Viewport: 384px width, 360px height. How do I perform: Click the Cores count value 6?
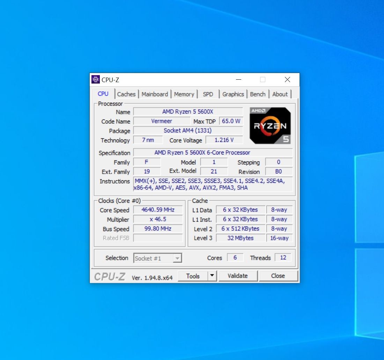(x=235, y=258)
